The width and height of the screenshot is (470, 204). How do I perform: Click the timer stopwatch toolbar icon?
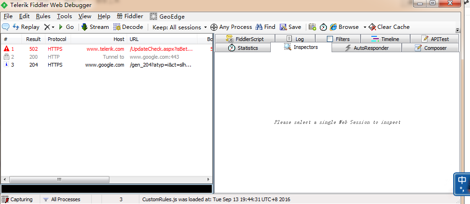pos(323,27)
